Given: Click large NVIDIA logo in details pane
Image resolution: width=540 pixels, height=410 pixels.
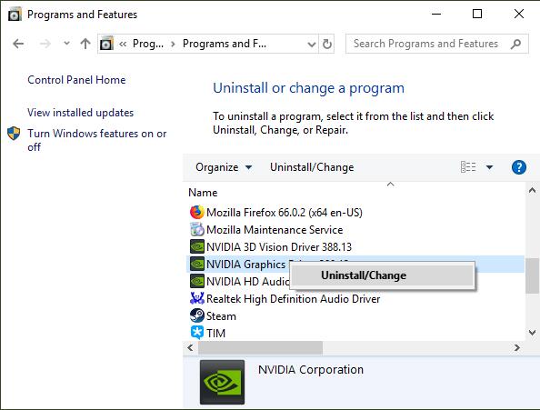Looking at the screenshot, I should pyautogui.click(x=222, y=382).
